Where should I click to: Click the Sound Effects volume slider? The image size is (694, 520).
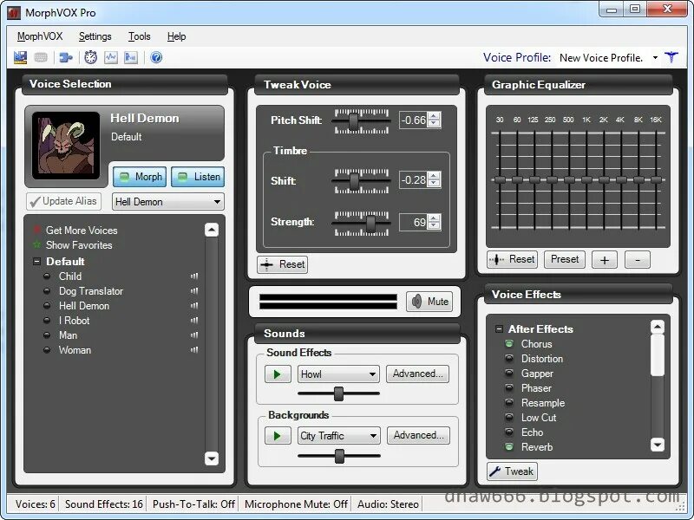tap(338, 393)
